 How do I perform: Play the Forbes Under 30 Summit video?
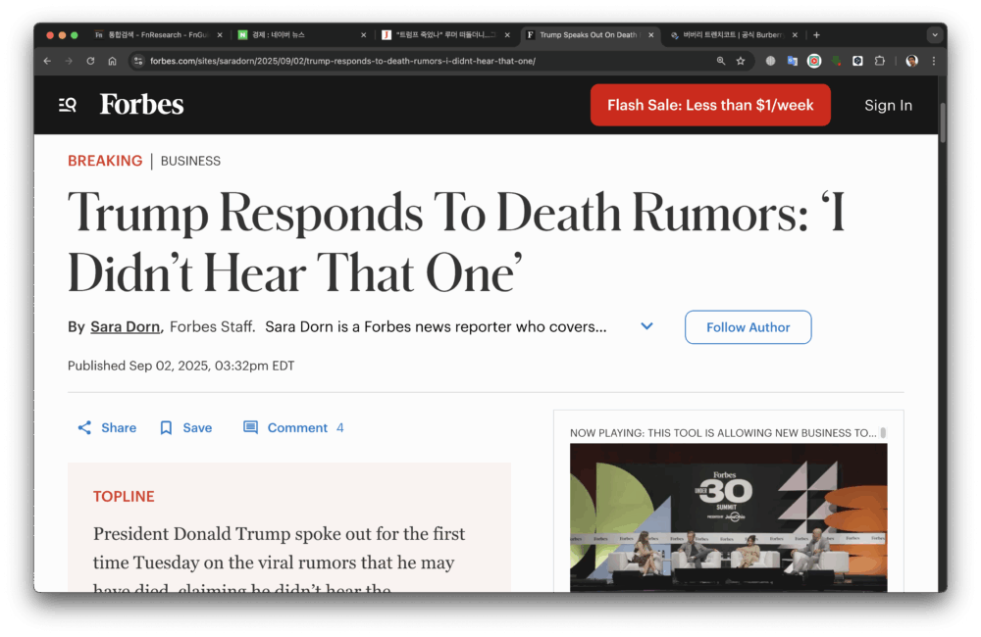728,517
